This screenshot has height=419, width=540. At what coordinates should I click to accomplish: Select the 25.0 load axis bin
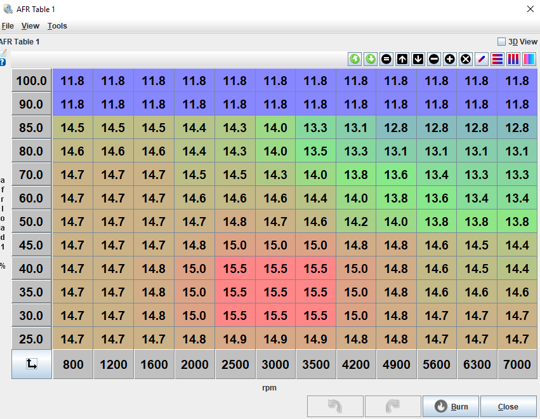tap(31, 339)
